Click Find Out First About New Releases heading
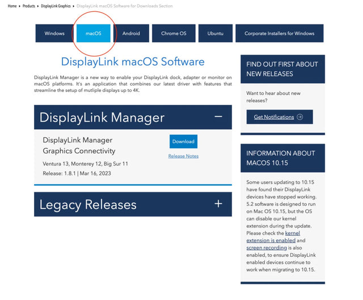This screenshot has height=300, width=363. [282, 69]
